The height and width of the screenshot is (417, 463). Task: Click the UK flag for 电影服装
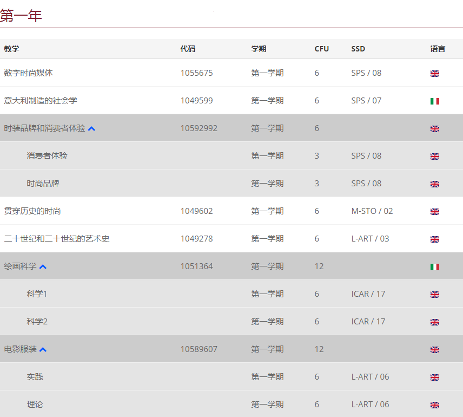[435, 349]
